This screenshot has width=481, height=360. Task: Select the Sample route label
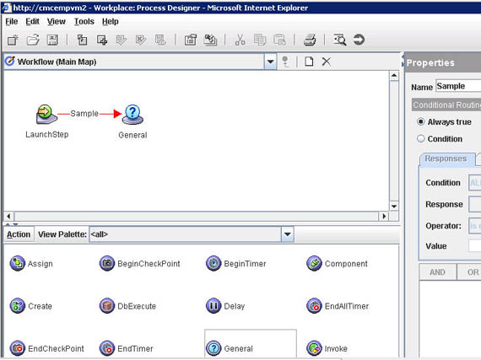(84, 113)
